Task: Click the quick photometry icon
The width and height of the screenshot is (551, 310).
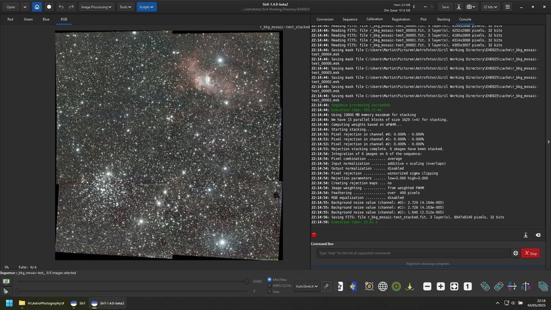Action: pyautogui.click(x=369, y=286)
